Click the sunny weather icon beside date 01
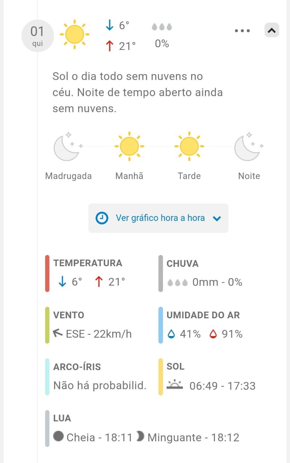290x463 pixels. tap(75, 35)
